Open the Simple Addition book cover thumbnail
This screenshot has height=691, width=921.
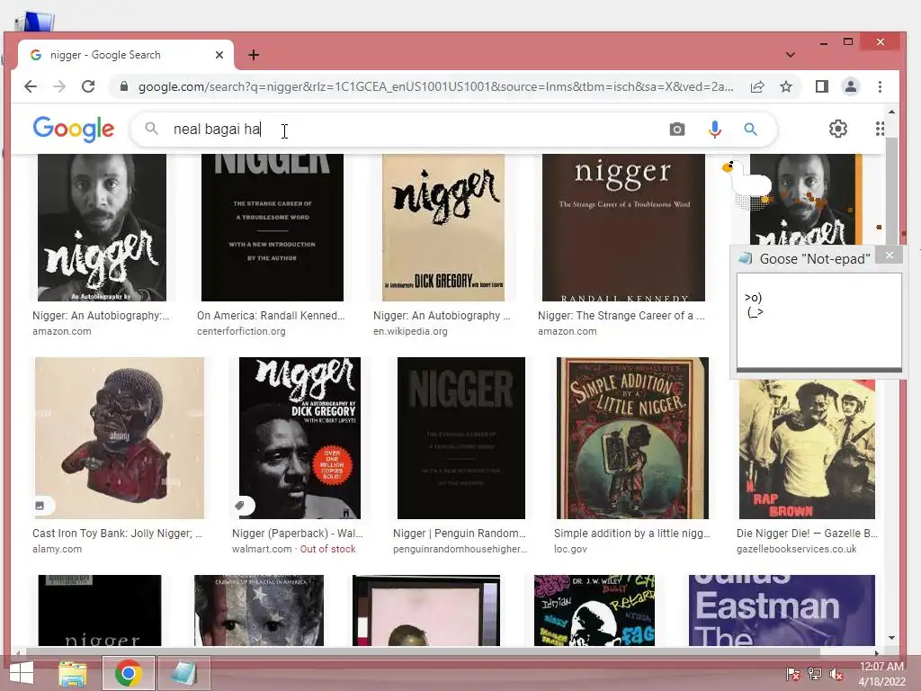(x=632, y=438)
